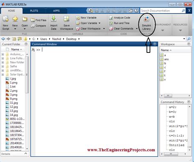This screenshot has width=194, height=162.
Task: Open the Clear Commands dropdown arrow
Action: click(x=137, y=29)
